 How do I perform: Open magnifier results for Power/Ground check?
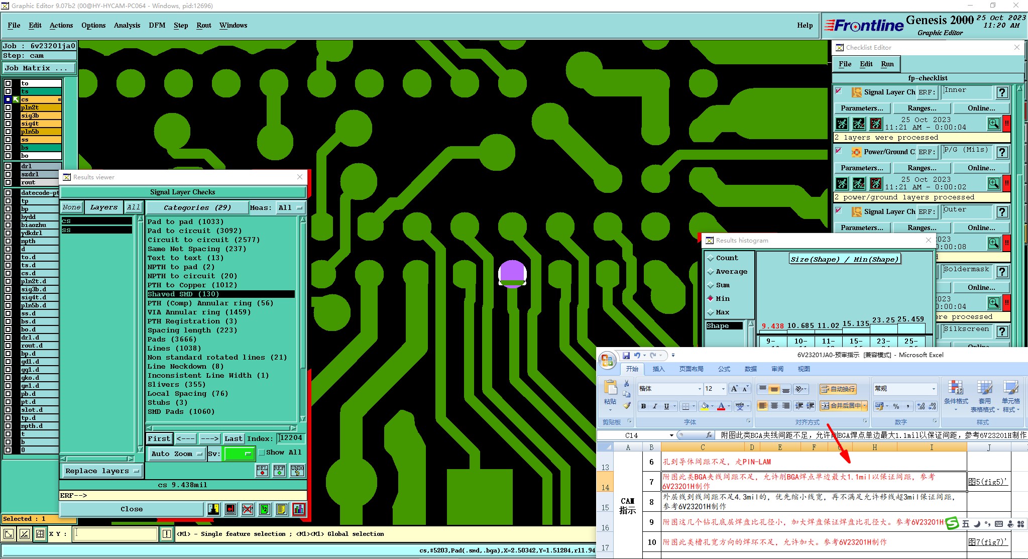(994, 183)
